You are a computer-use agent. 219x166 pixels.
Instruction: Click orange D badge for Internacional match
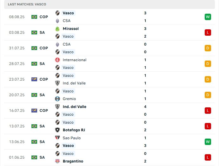208,64
